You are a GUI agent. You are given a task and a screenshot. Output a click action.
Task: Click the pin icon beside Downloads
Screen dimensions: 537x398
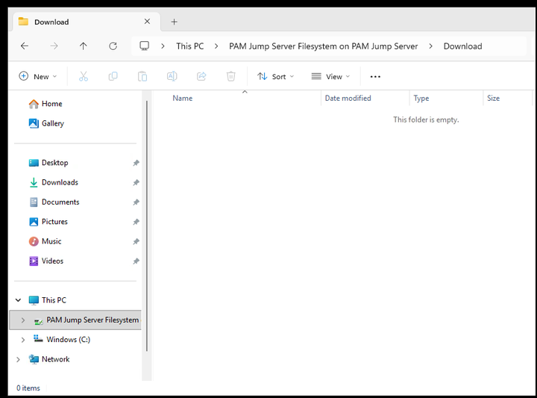point(136,182)
